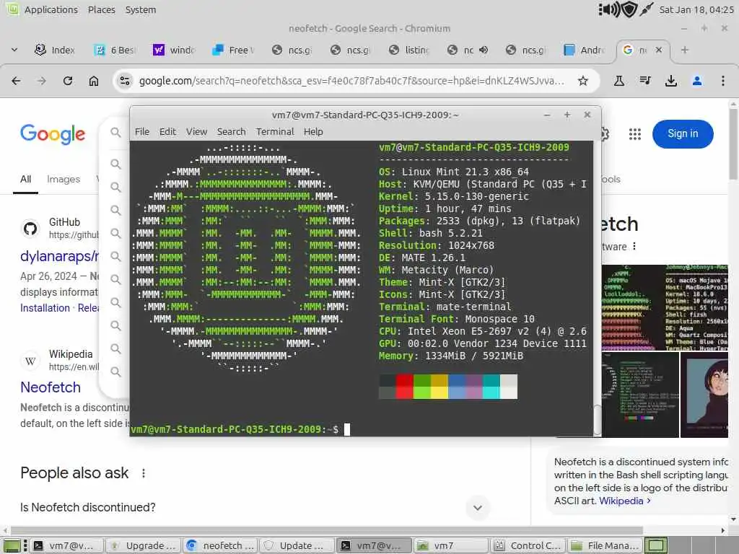Open the media controls icon in toolbar
Screen dimensions: 739x554
tap(645, 81)
